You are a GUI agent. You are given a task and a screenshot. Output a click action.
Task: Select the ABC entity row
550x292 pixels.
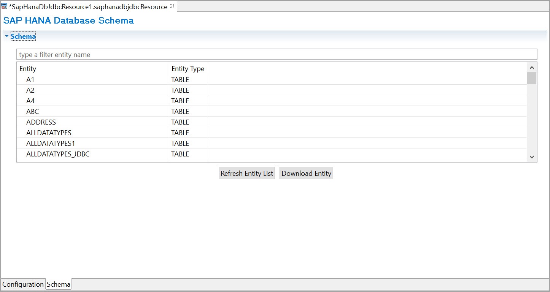click(x=272, y=111)
